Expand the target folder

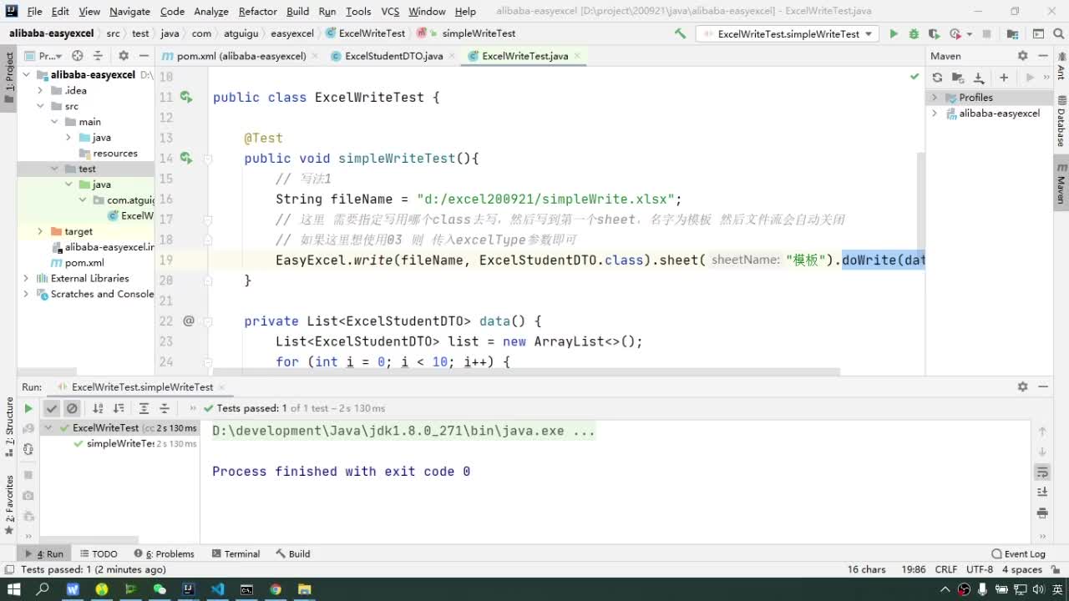pyautogui.click(x=39, y=231)
